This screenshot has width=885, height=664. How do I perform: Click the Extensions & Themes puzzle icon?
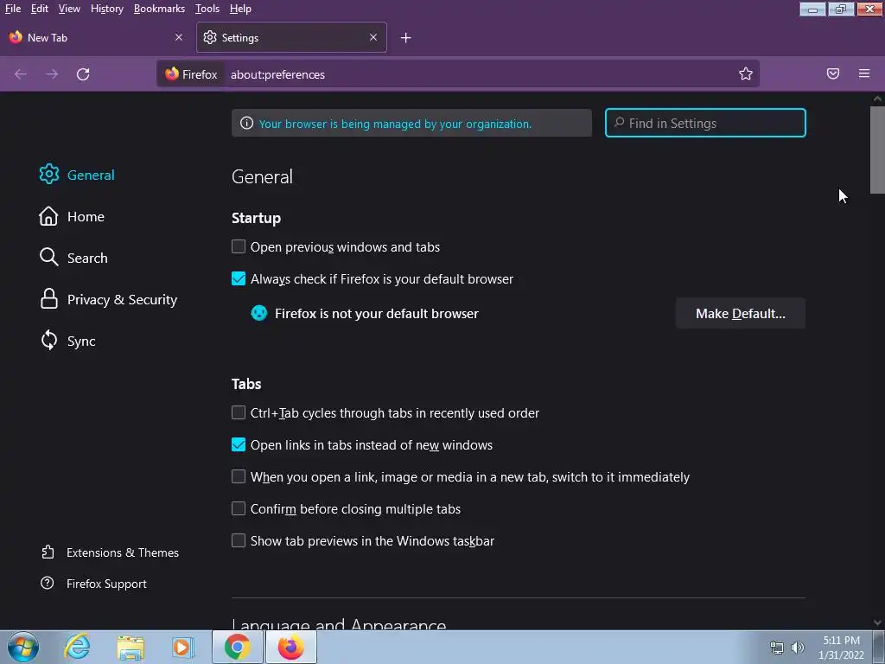tap(48, 552)
